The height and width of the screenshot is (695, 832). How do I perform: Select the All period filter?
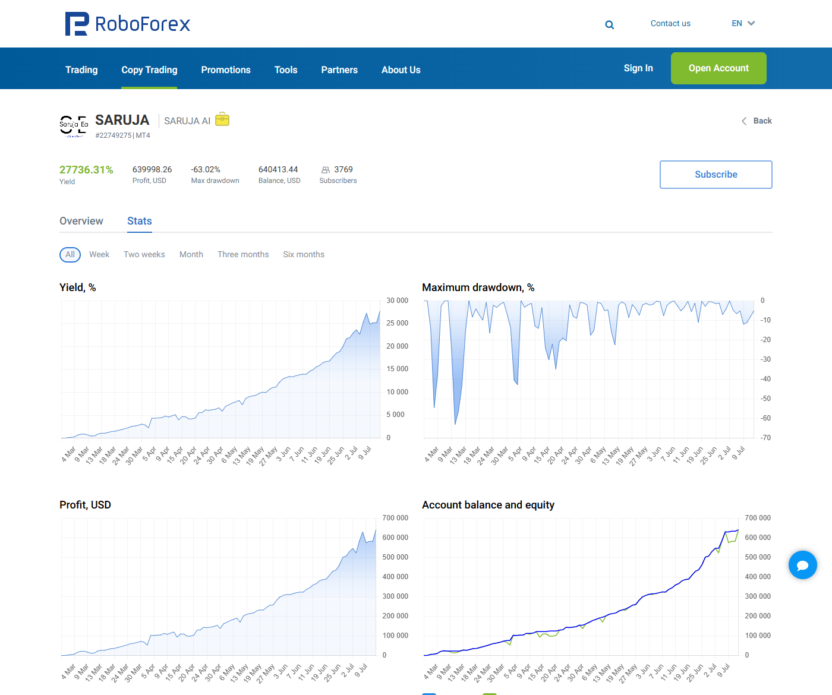coord(70,254)
